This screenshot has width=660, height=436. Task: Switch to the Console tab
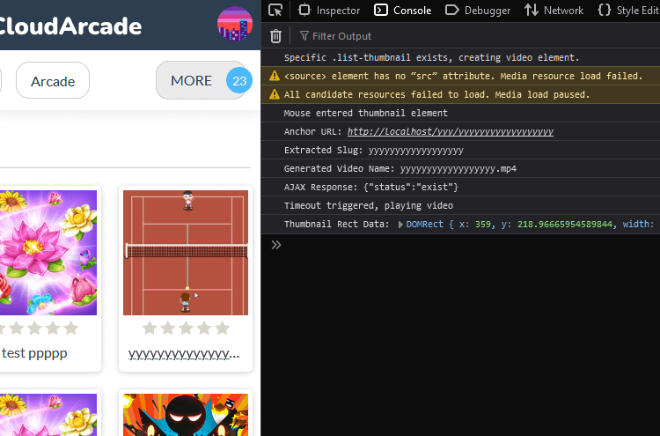(x=403, y=10)
